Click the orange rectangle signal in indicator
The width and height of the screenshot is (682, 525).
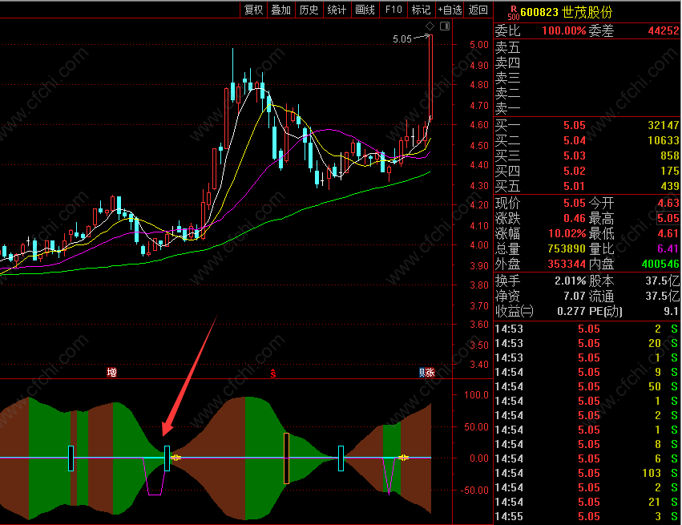pos(286,458)
